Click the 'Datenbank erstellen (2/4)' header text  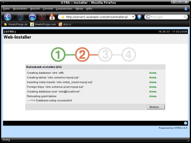click(x=44, y=67)
